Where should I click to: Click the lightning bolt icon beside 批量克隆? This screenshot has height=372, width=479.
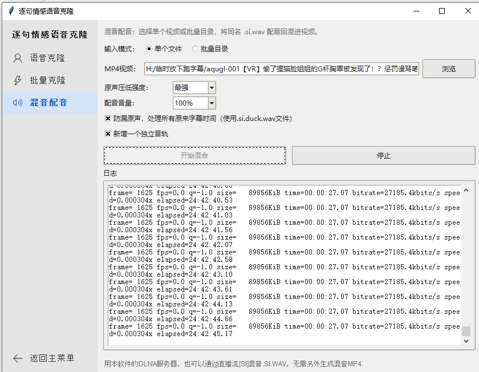(18, 80)
